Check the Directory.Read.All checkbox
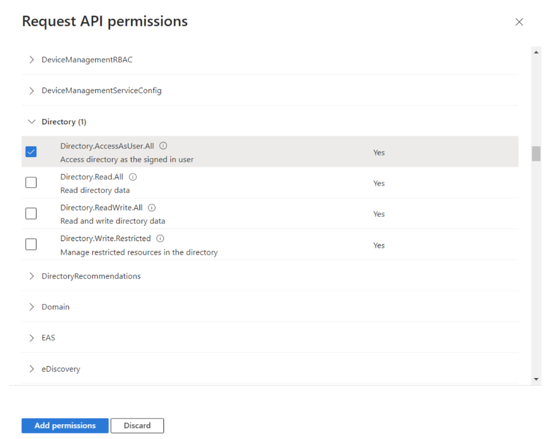557x439 pixels. tap(31, 183)
